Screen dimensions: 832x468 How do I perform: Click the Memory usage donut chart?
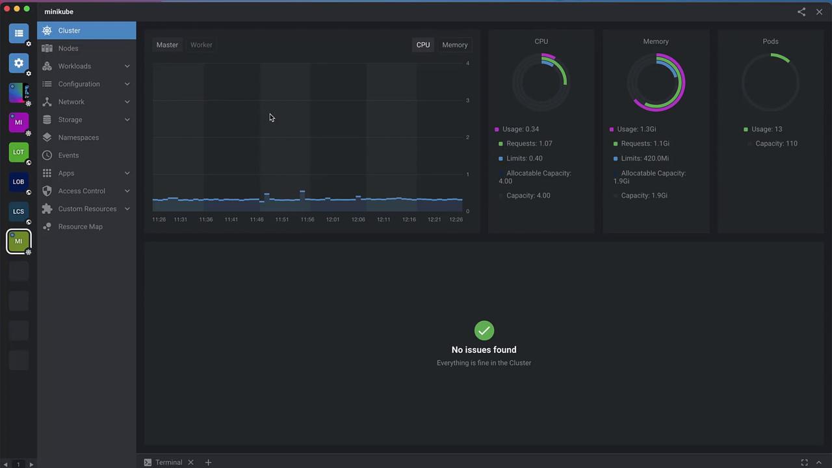656,83
